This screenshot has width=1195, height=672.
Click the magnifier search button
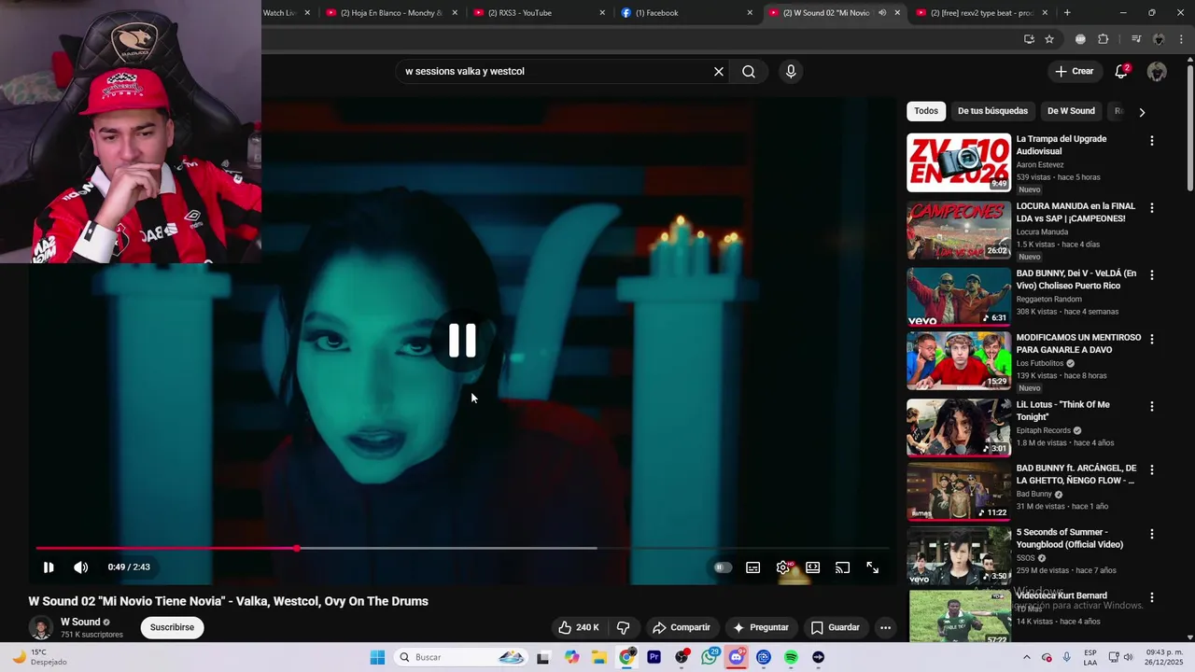tap(749, 71)
